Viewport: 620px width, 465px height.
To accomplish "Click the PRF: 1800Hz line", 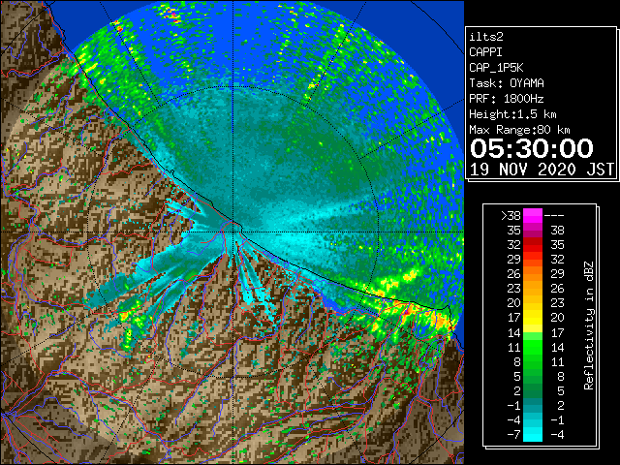I will 507,99.
